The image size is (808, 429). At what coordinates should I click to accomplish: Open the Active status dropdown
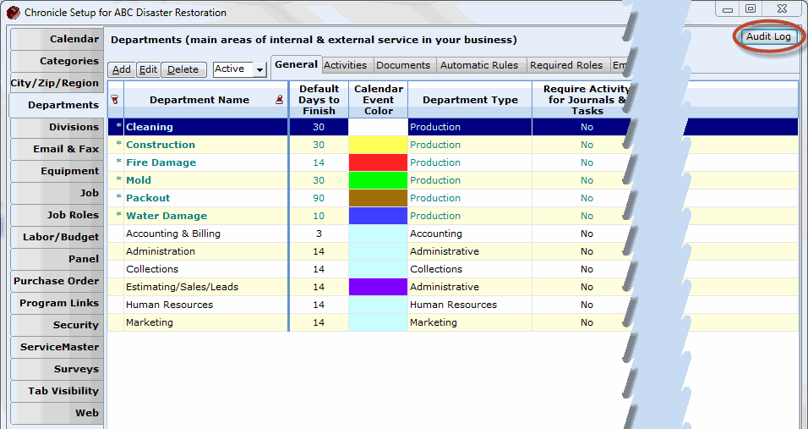[260, 69]
